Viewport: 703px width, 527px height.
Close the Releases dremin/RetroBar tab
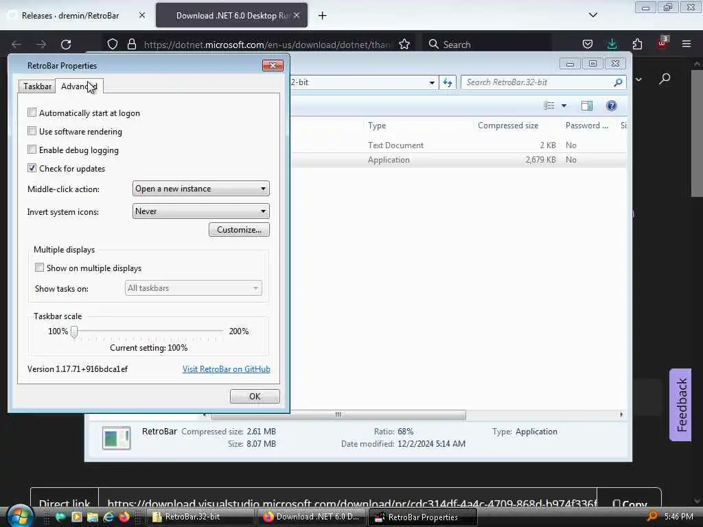tap(141, 15)
